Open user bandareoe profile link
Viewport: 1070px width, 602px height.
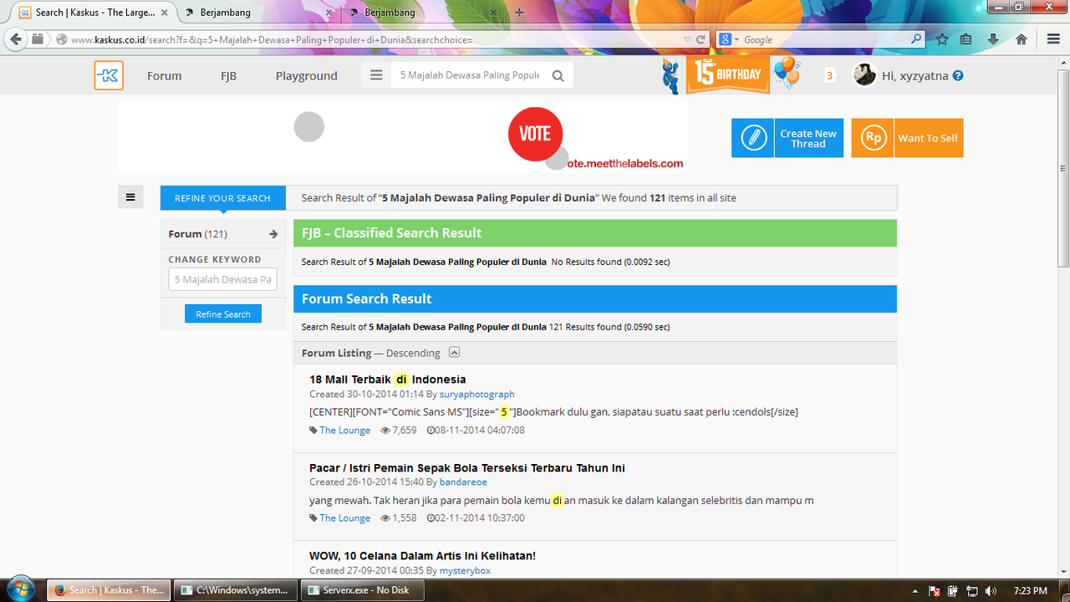click(x=463, y=482)
